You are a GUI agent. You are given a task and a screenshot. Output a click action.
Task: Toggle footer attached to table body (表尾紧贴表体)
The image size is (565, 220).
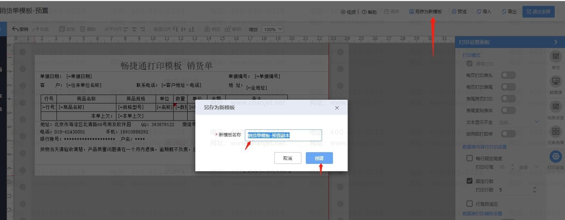tap(508, 110)
